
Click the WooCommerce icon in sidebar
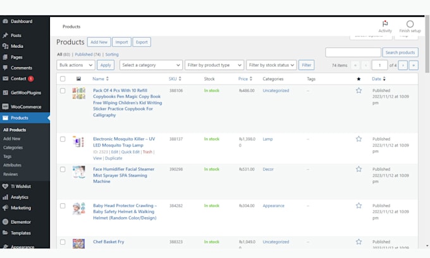pyautogui.click(x=5, y=107)
